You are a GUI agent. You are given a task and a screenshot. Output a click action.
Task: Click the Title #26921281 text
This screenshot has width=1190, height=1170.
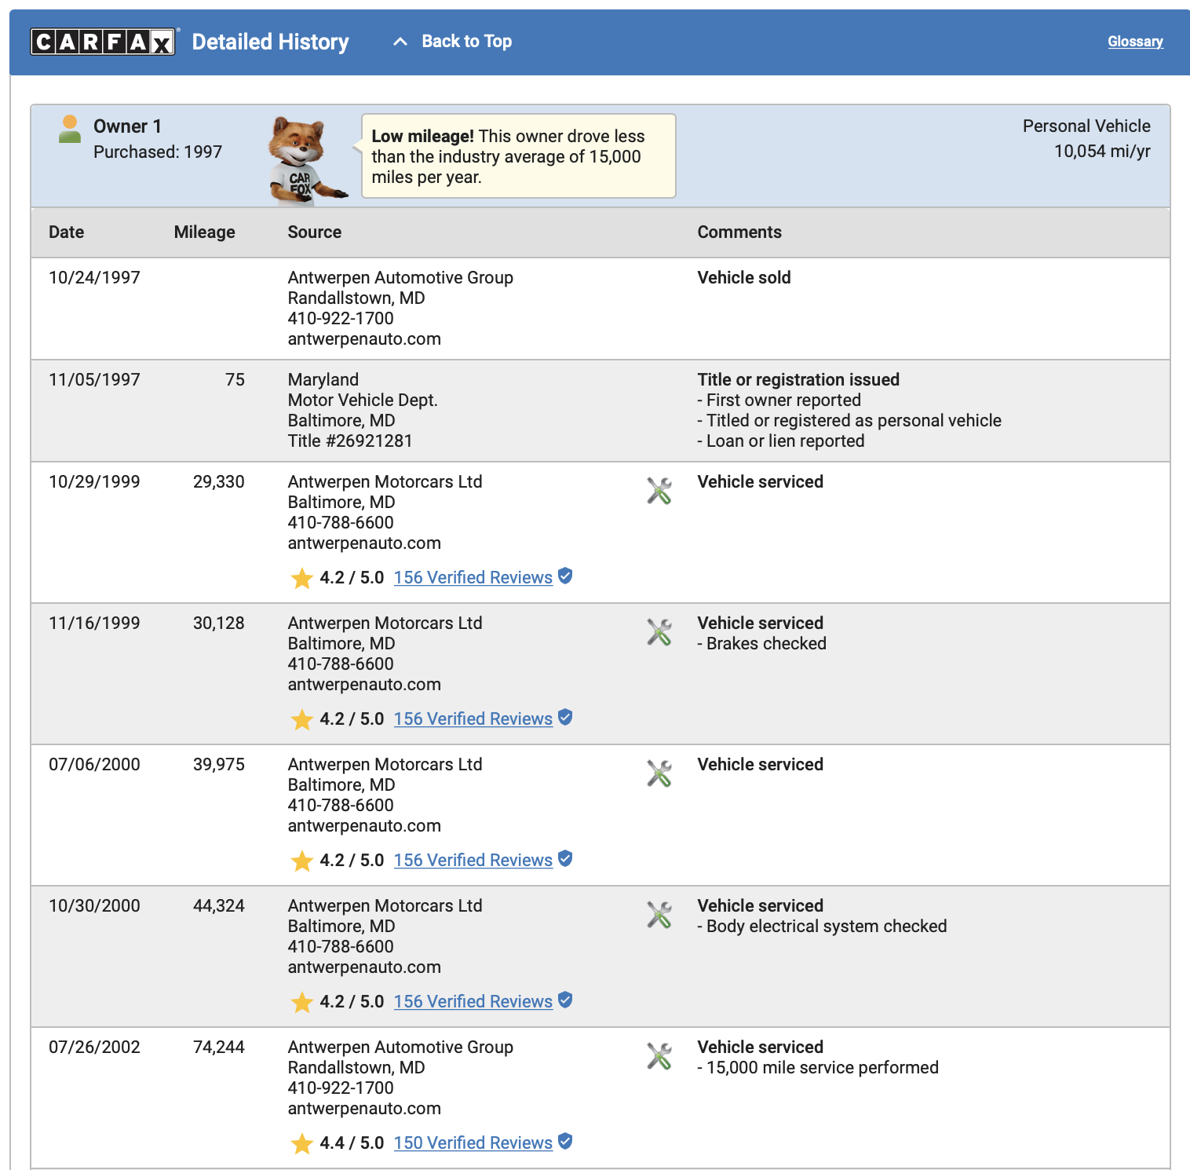(x=350, y=441)
